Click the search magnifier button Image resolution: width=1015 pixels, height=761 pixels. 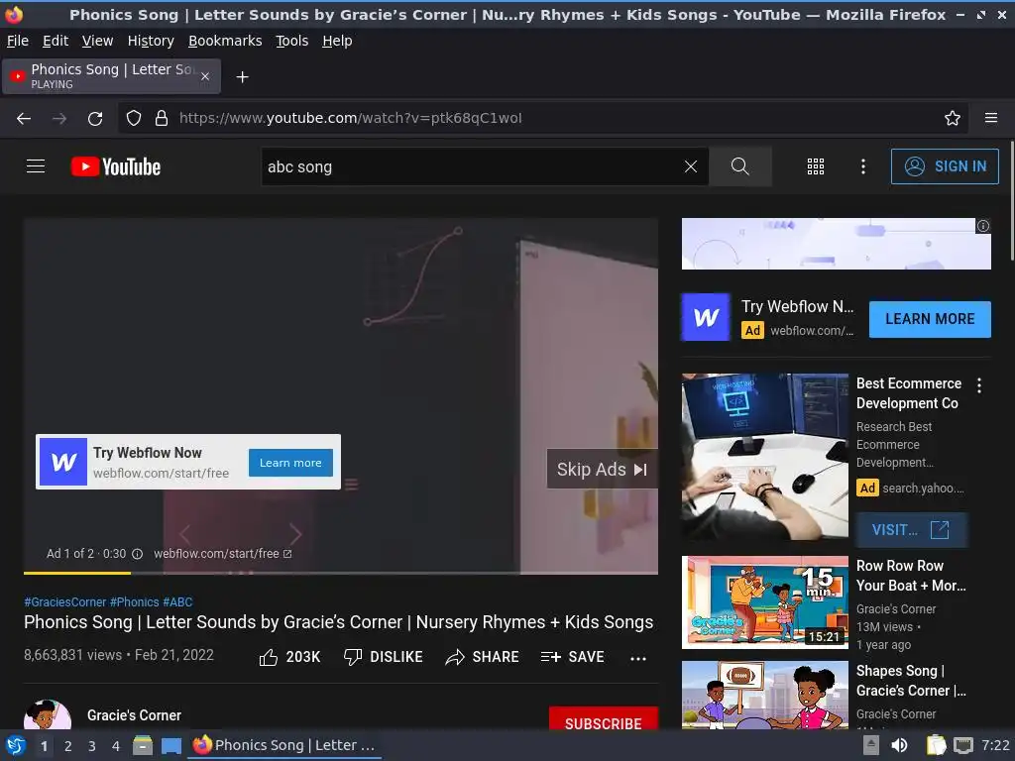(739, 166)
